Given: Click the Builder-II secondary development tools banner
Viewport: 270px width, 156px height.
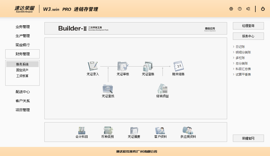Looking at the screenshot, I should point(83,28).
